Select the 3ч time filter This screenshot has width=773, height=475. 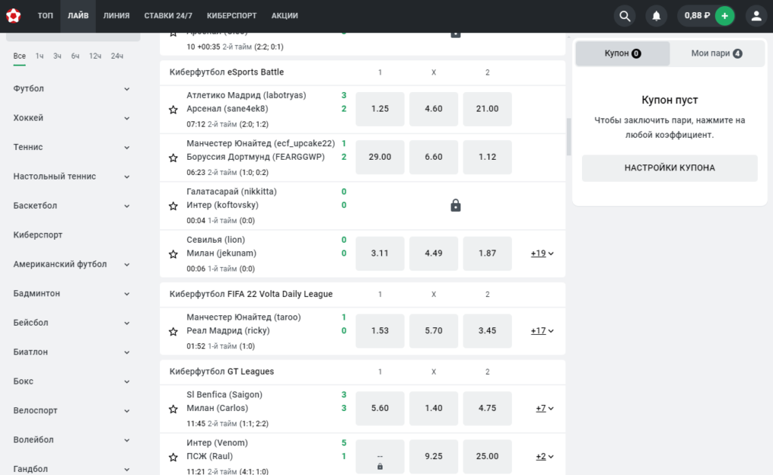click(x=57, y=56)
